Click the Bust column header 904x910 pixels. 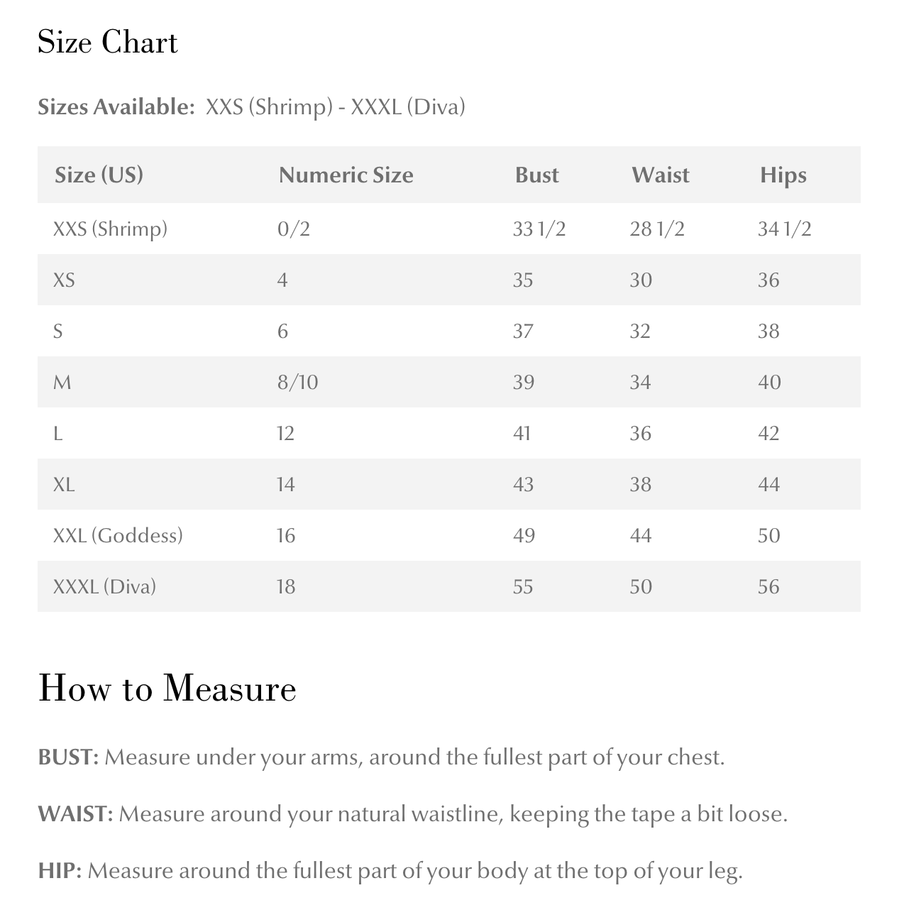pos(536,175)
